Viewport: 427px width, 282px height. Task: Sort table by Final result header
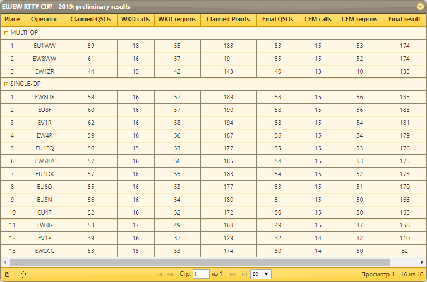pos(404,19)
